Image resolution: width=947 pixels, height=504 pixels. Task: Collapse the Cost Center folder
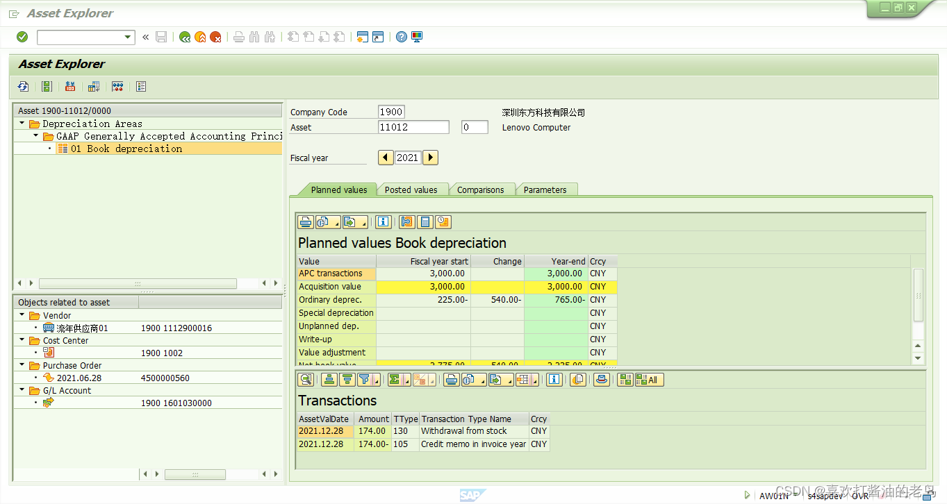coord(22,340)
